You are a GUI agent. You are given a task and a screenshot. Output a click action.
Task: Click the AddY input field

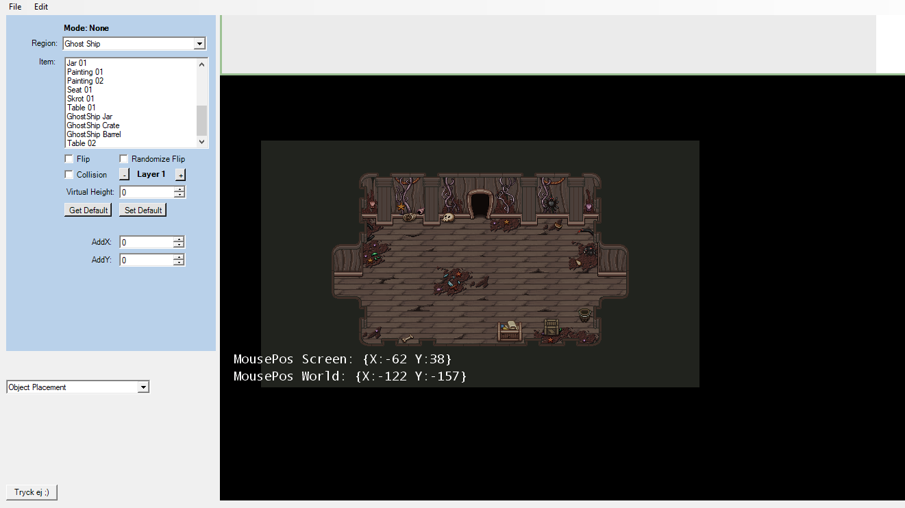tap(146, 260)
